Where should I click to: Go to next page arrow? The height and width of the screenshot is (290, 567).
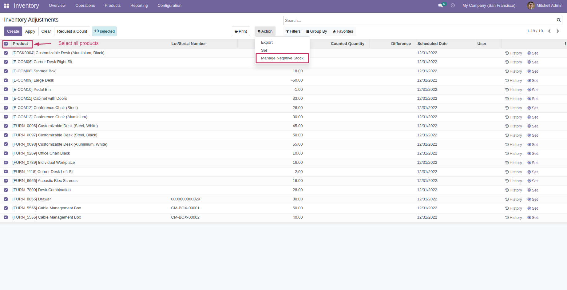pyautogui.click(x=558, y=31)
